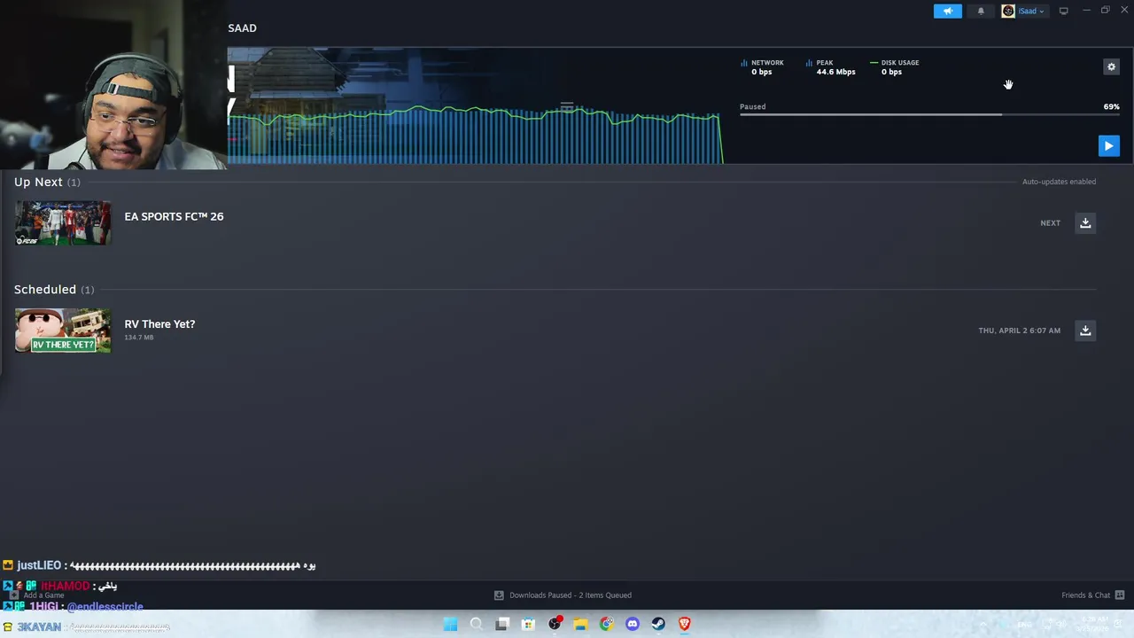Screen dimensions: 1134x638
Task: Open the iSaad account dropdown
Action: pyautogui.click(x=1030, y=11)
